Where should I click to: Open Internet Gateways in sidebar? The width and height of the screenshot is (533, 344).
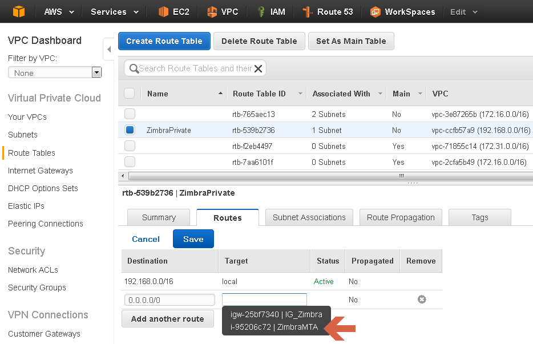(x=41, y=171)
